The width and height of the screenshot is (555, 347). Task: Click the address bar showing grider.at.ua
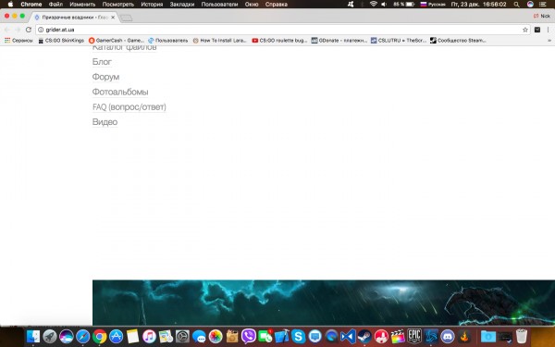tap(279, 30)
